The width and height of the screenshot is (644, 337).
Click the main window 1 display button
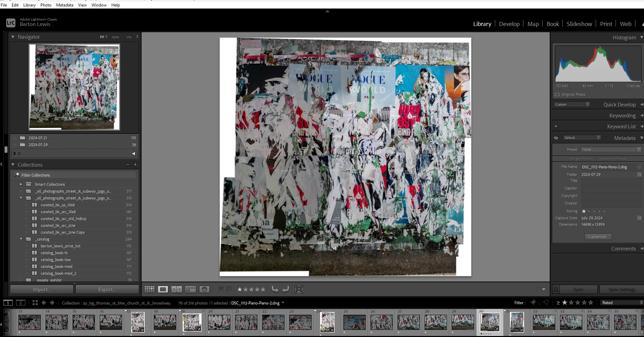(8, 303)
